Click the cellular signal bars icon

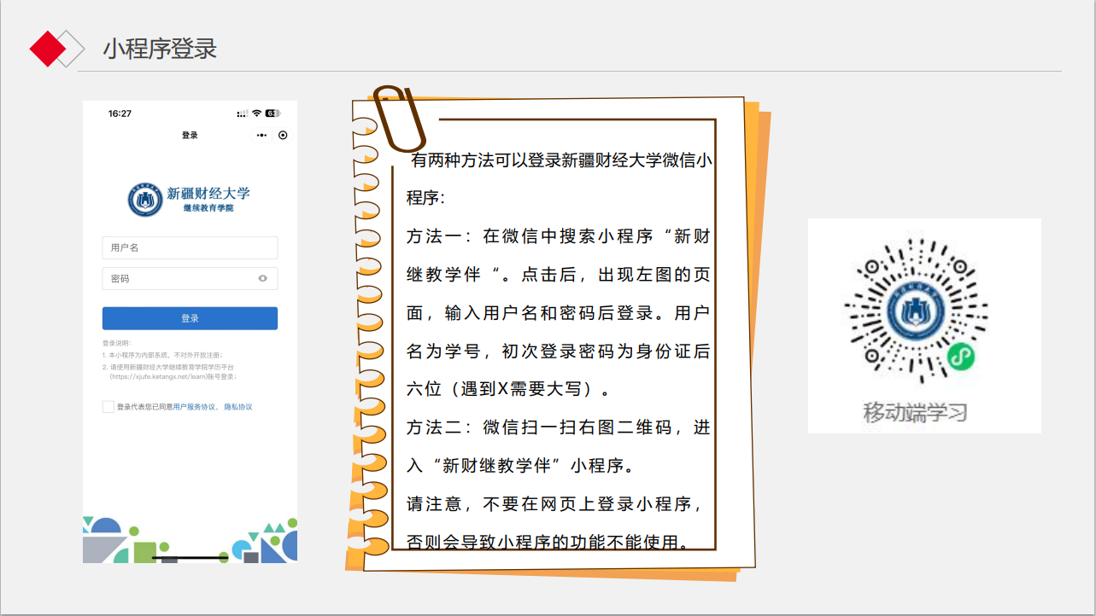coord(242,113)
